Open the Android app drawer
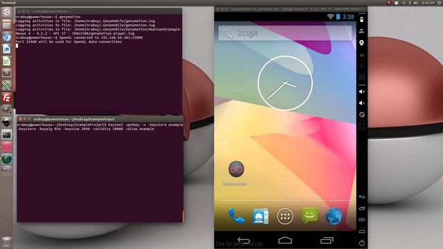The height and width of the screenshot is (249, 443). click(284, 216)
